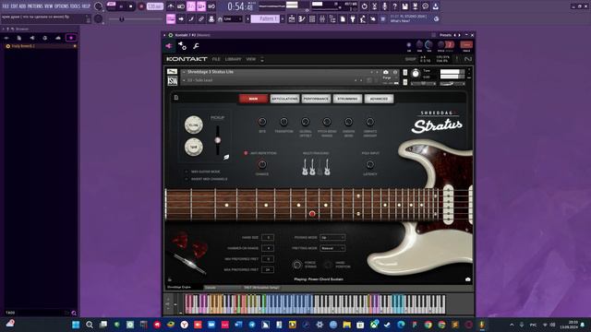Click the speaker audio icon in Browser

(32, 38)
